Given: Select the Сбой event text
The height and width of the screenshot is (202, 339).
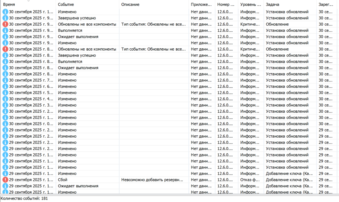Looking at the screenshot, I should click(x=62, y=180).
